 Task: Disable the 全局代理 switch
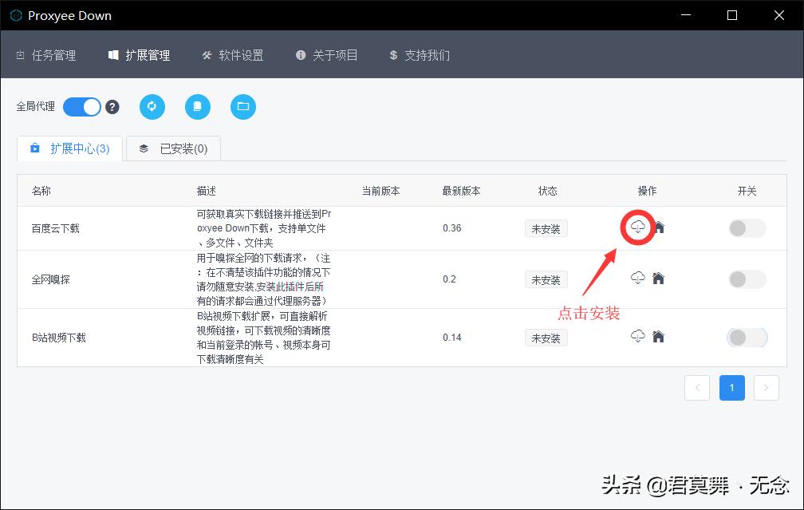pos(82,106)
